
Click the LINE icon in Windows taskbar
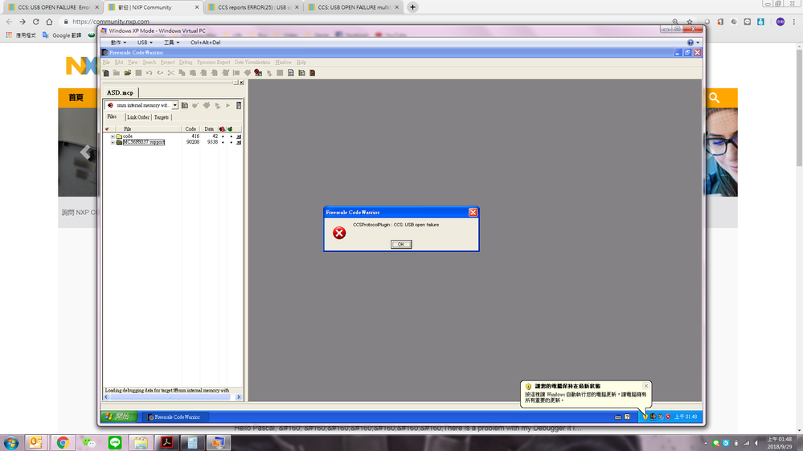coord(115,442)
